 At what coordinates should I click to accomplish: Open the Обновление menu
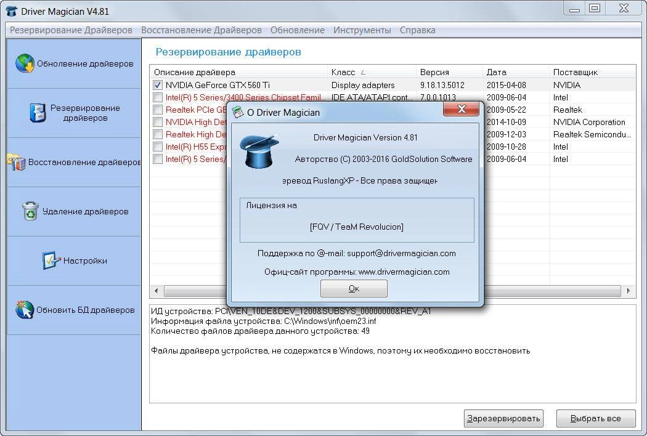(x=298, y=30)
